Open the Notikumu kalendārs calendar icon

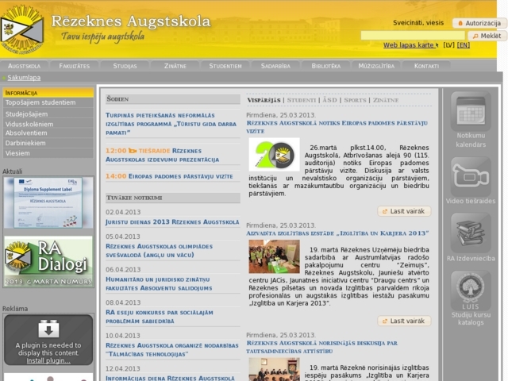point(471,111)
